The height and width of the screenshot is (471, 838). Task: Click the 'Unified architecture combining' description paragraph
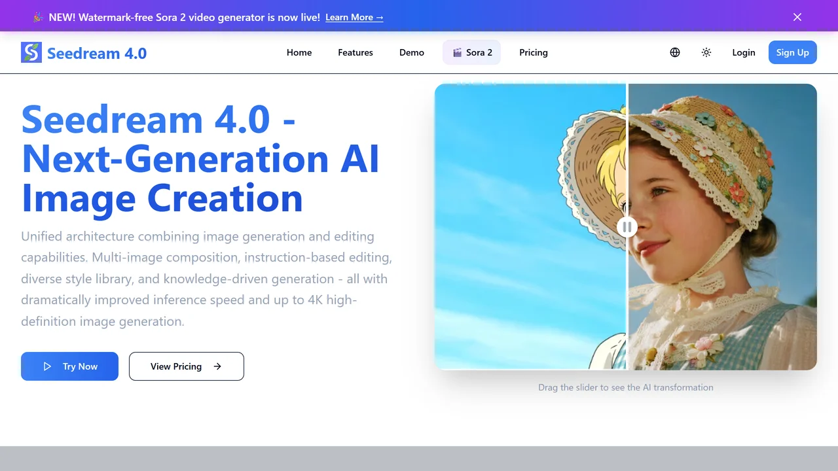[207, 279]
